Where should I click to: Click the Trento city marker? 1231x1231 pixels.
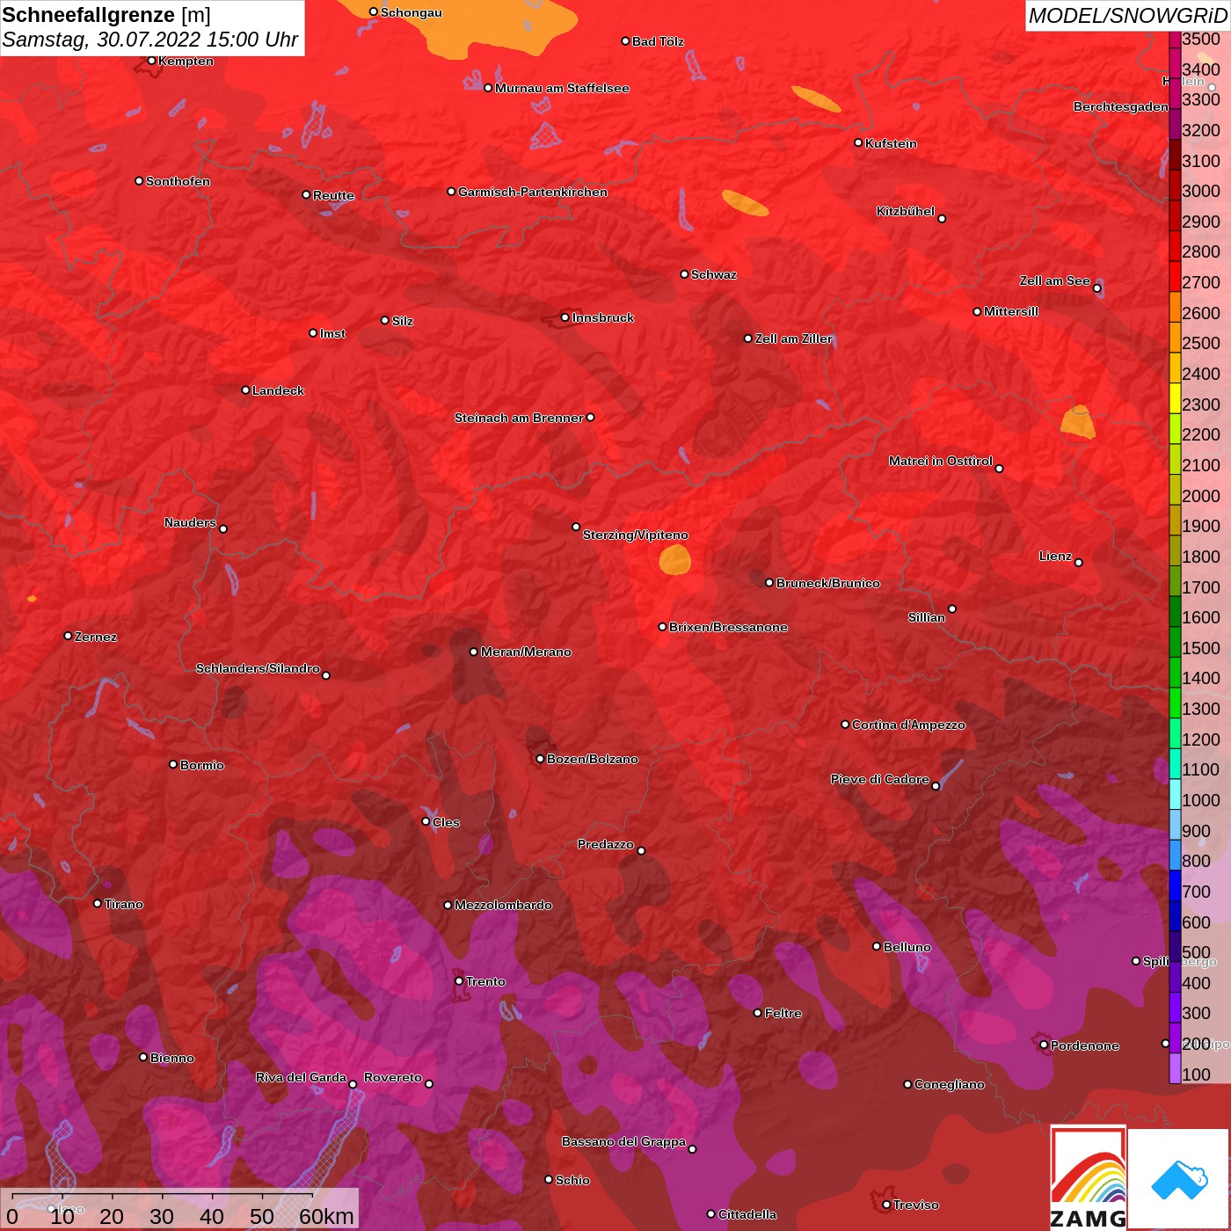click(459, 981)
